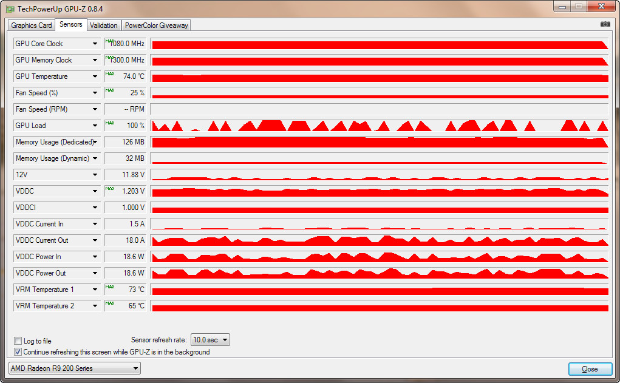The width and height of the screenshot is (620, 383).
Task: Click the 100 % GPU load value
Action: [125, 126]
